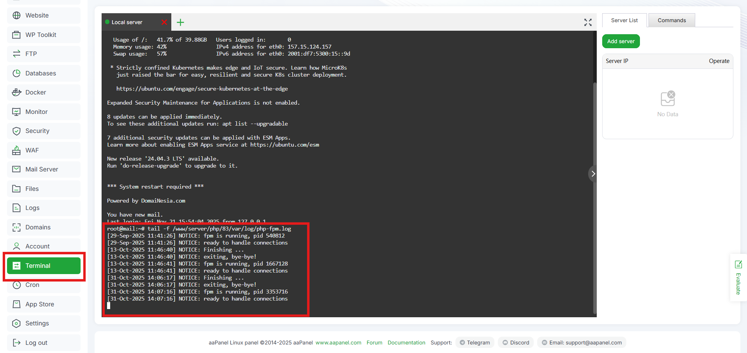Click the FTP transfer arrows icon
The height and width of the screenshot is (353, 747).
click(x=16, y=54)
